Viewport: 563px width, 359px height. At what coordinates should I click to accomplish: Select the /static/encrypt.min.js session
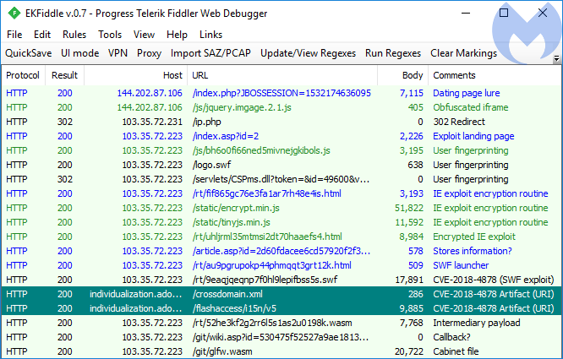pos(281,208)
